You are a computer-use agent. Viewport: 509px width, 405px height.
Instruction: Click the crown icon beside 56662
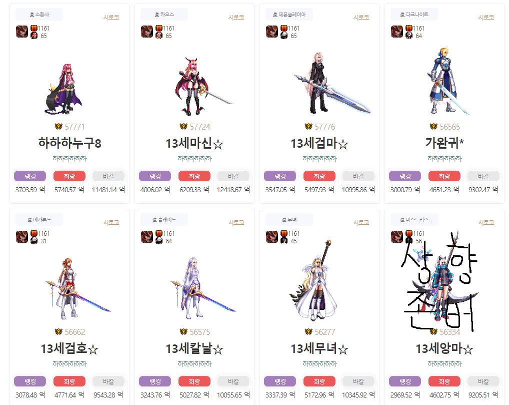pos(58,331)
